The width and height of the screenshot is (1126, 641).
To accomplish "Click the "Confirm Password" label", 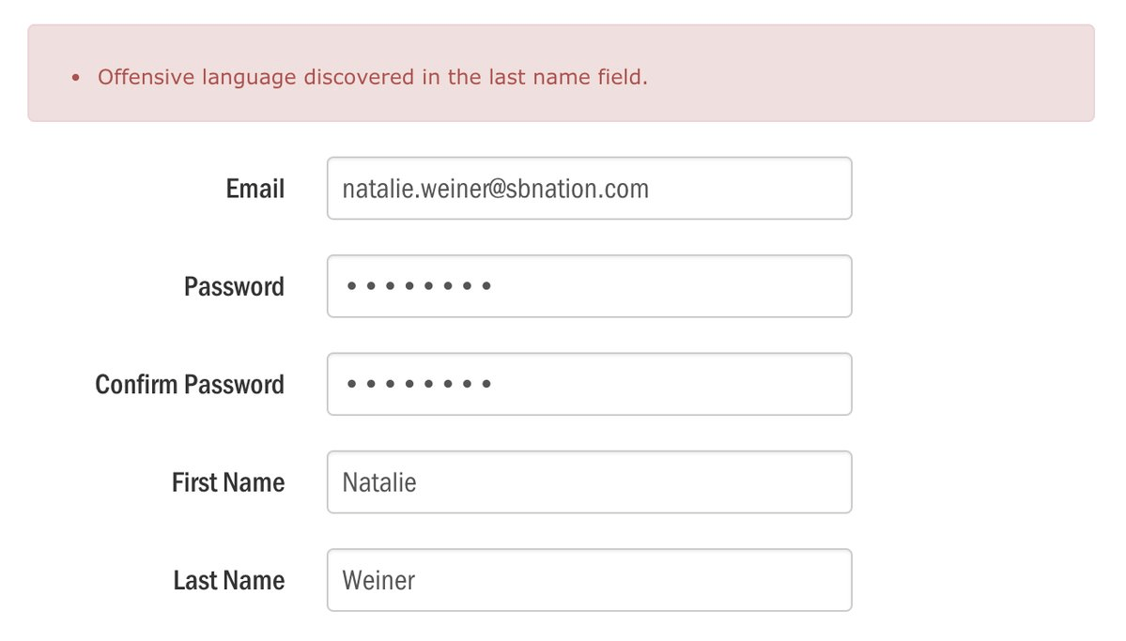I will 190,384.
